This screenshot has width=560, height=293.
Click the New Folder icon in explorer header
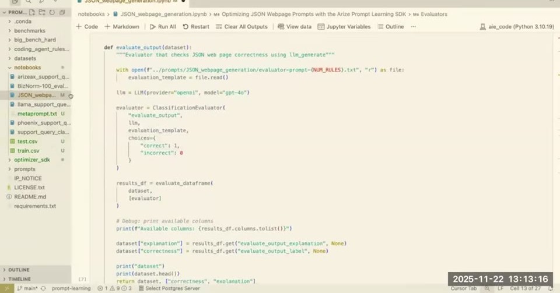[42, 12]
